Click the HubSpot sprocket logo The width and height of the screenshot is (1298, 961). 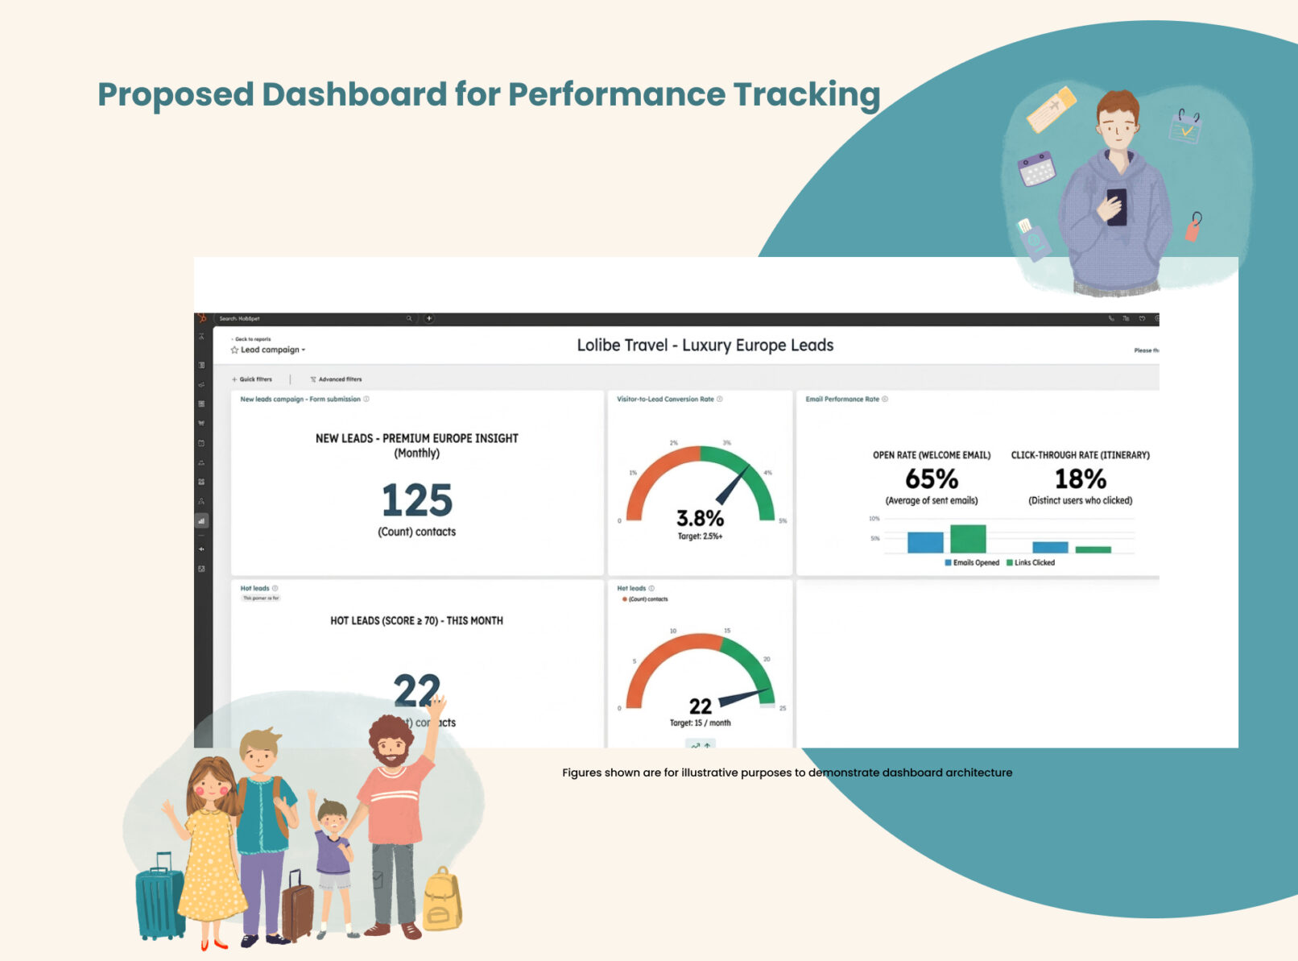202,318
